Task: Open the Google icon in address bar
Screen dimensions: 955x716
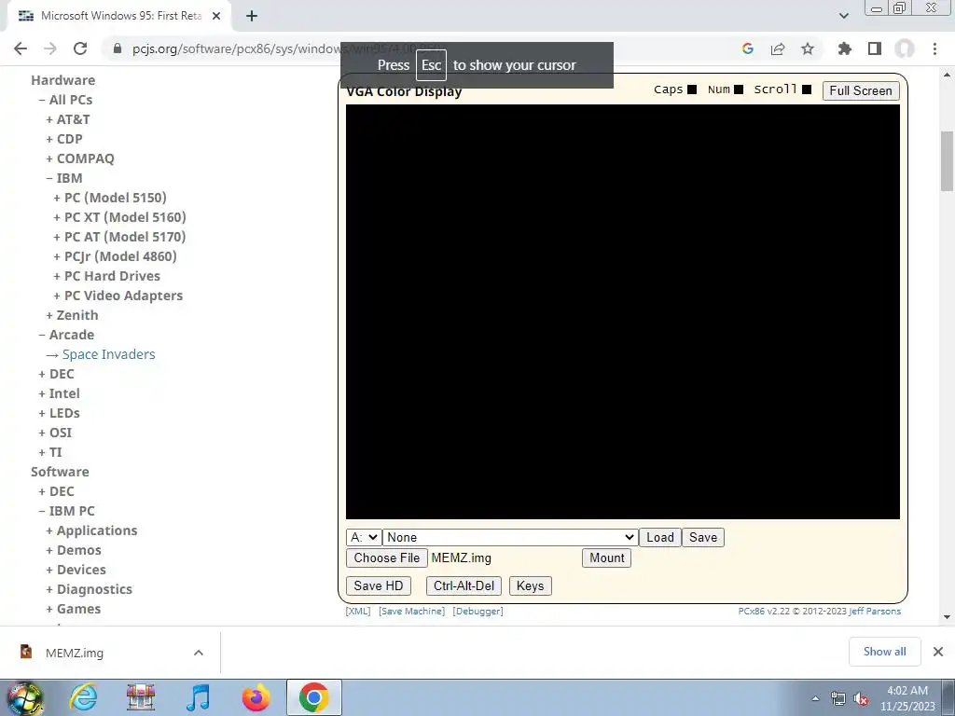Action: [x=748, y=48]
